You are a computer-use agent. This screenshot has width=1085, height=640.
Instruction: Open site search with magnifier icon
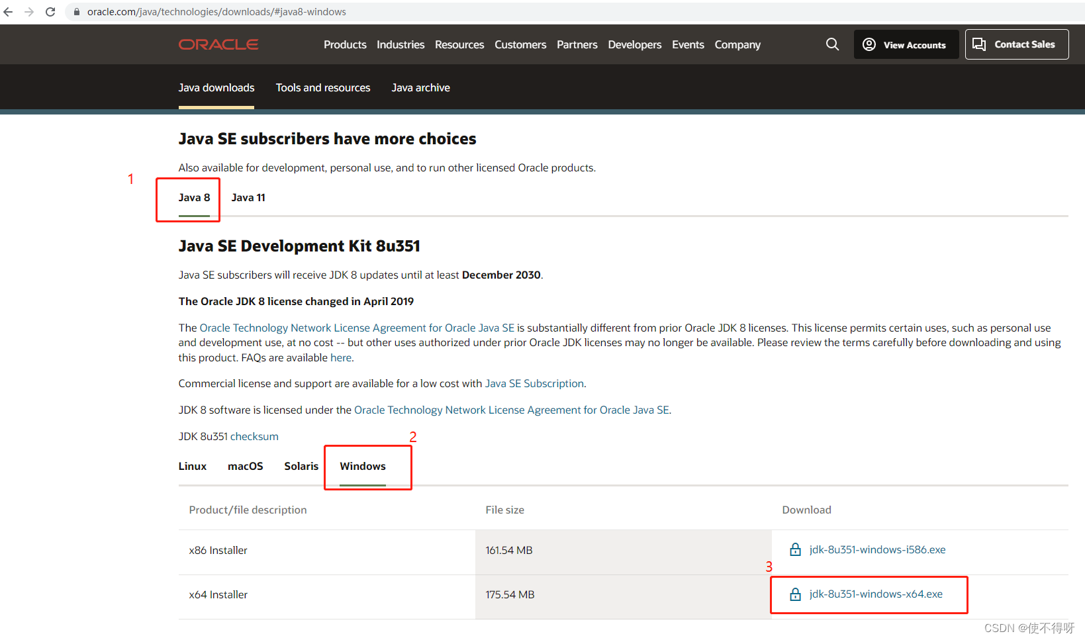tap(832, 44)
